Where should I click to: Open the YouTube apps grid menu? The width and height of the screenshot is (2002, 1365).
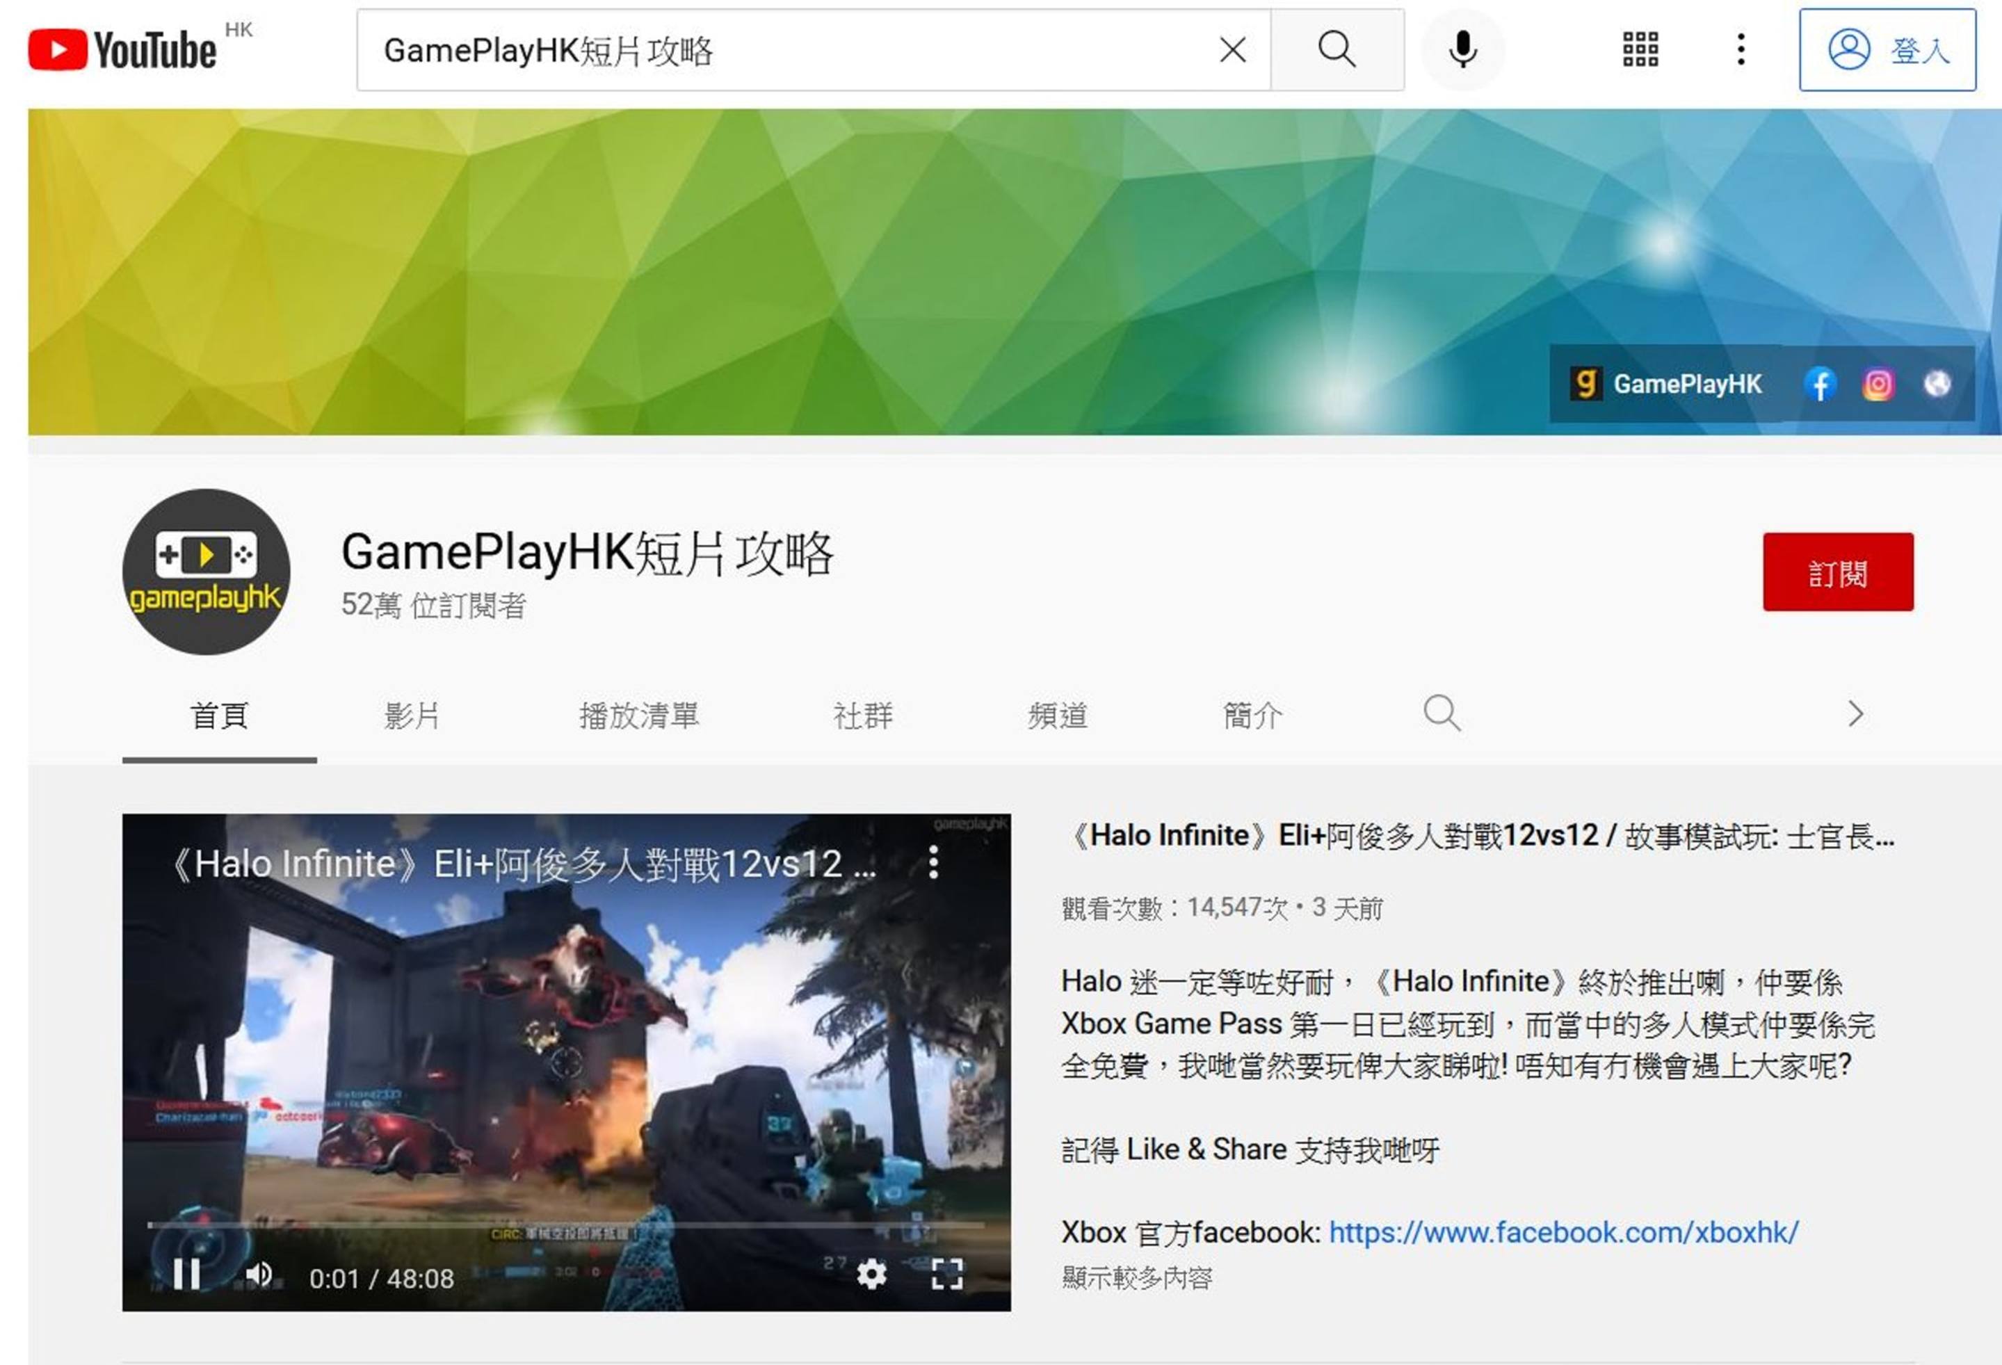[x=1640, y=49]
